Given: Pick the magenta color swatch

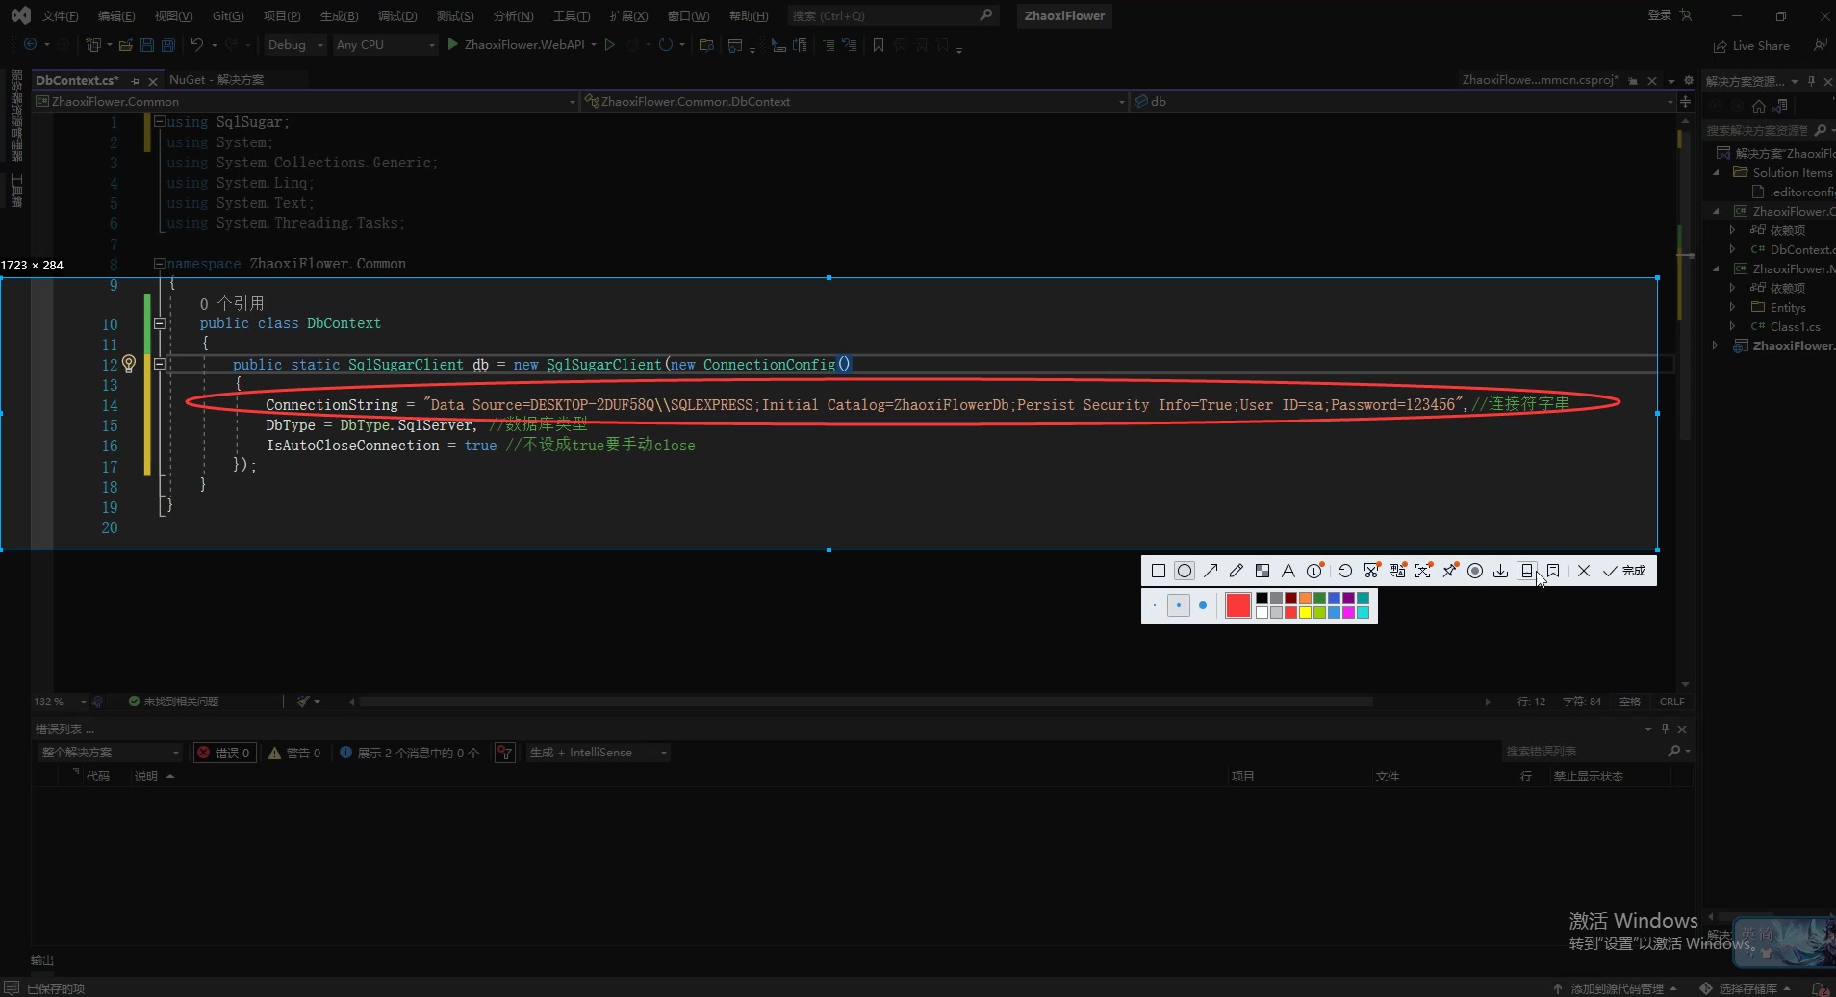Looking at the screenshot, I should [1348, 612].
